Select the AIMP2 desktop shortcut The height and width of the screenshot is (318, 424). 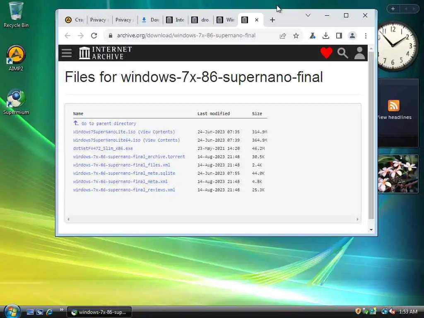[x=16, y=58]
